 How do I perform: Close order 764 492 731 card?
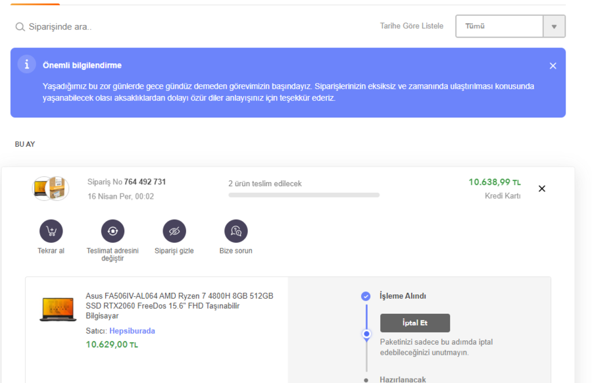coord(542,188)
